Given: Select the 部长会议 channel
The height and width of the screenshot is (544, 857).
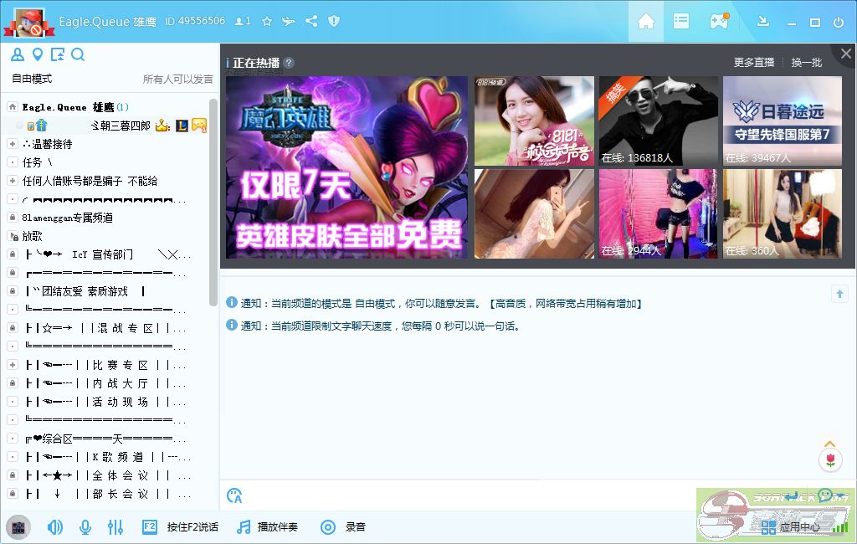Looking at the screenshot, I should point(108,495).
